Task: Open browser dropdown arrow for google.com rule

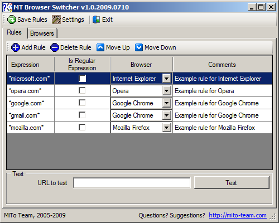Action: coord(167,103)
